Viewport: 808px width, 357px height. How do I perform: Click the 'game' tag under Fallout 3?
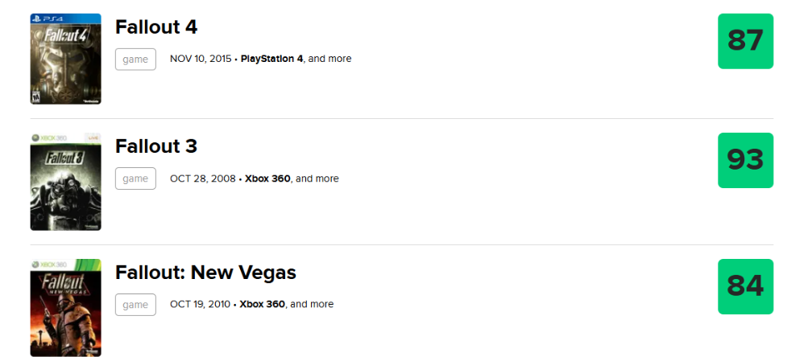pos(135,178)
